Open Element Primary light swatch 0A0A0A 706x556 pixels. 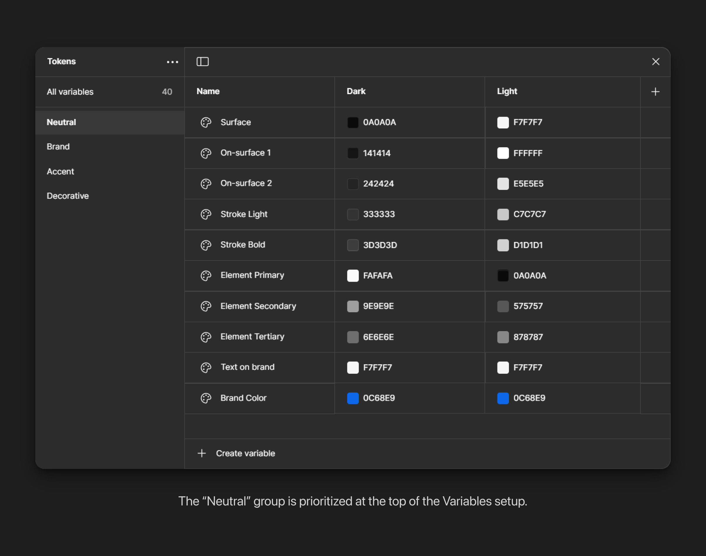point(503,276)
